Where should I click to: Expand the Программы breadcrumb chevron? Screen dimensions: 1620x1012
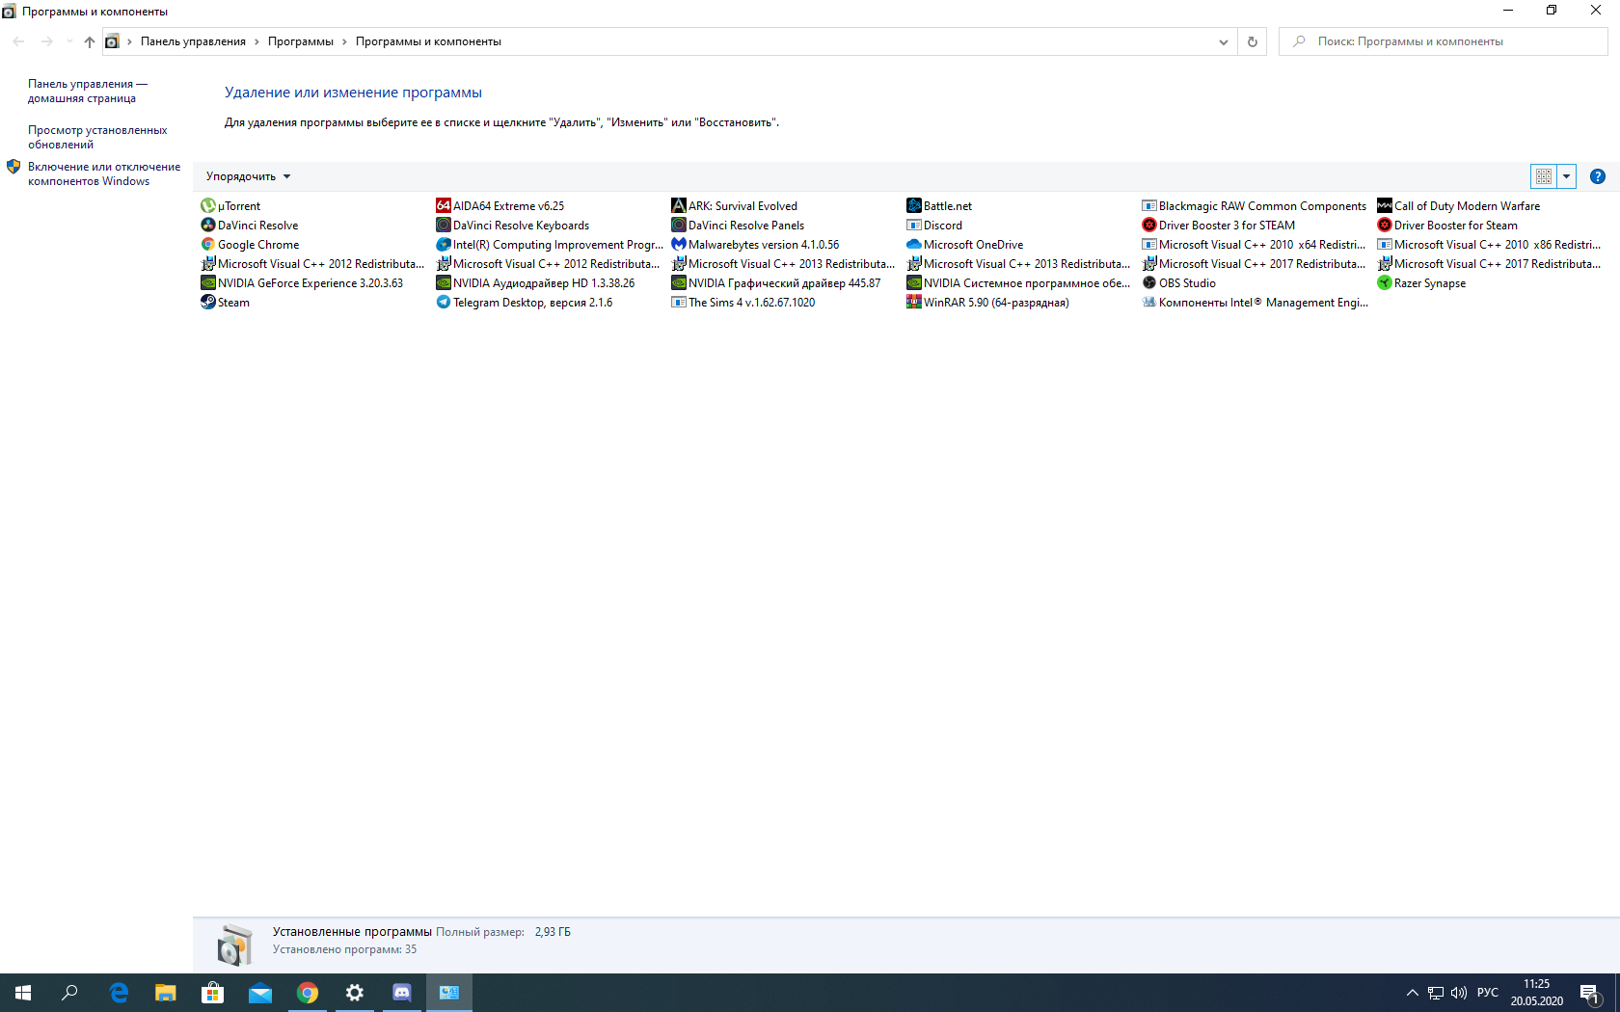coord(344,41)
